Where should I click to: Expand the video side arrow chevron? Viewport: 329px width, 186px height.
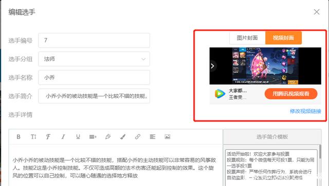212,66
